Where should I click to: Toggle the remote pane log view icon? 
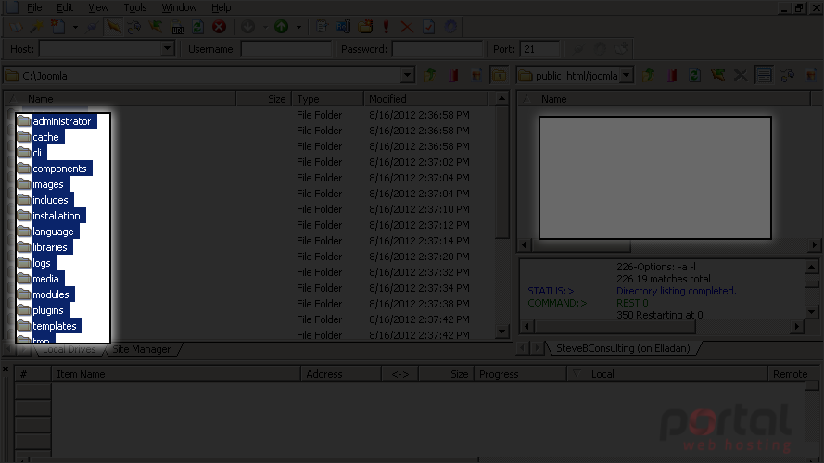[764, 76]
